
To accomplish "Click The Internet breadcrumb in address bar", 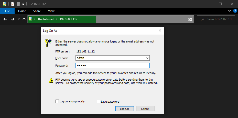I will 46,19.
